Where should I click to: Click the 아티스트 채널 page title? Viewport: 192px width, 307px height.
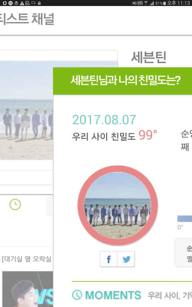[x=27, y=19]
